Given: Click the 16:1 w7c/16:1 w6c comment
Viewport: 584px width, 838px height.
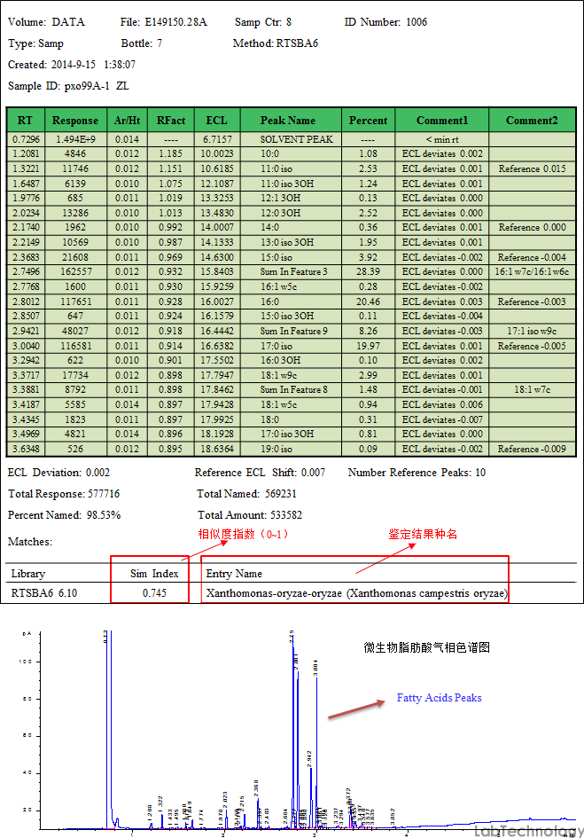Looking at the screenshot, I should (532, 272).
